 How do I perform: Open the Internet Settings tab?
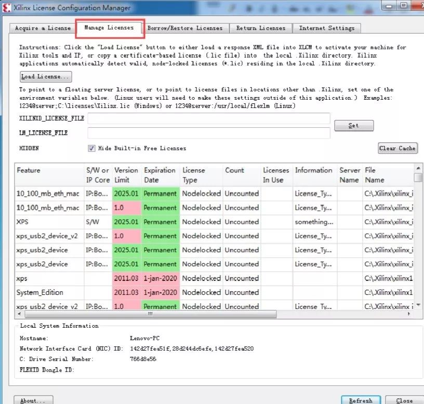pyautogui.click(x=327, y=28)
